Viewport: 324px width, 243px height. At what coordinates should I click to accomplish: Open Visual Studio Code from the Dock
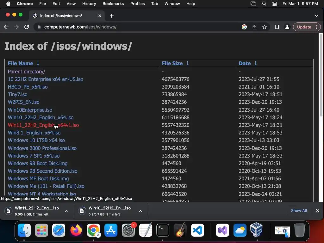click(197, 230)
